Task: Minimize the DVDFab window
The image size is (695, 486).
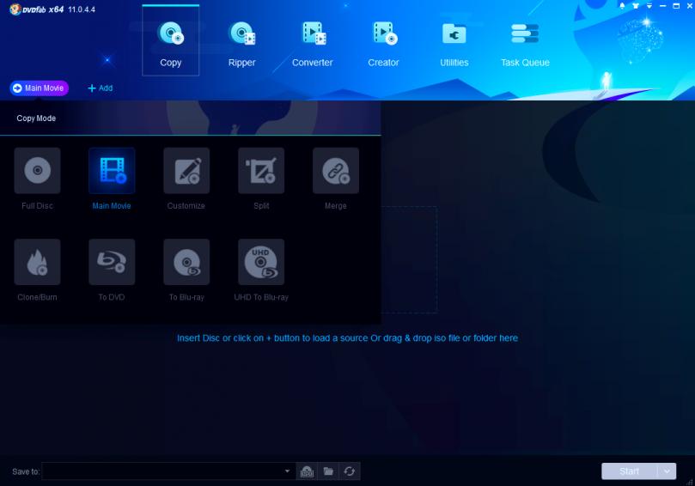Action: pos(662,6)
